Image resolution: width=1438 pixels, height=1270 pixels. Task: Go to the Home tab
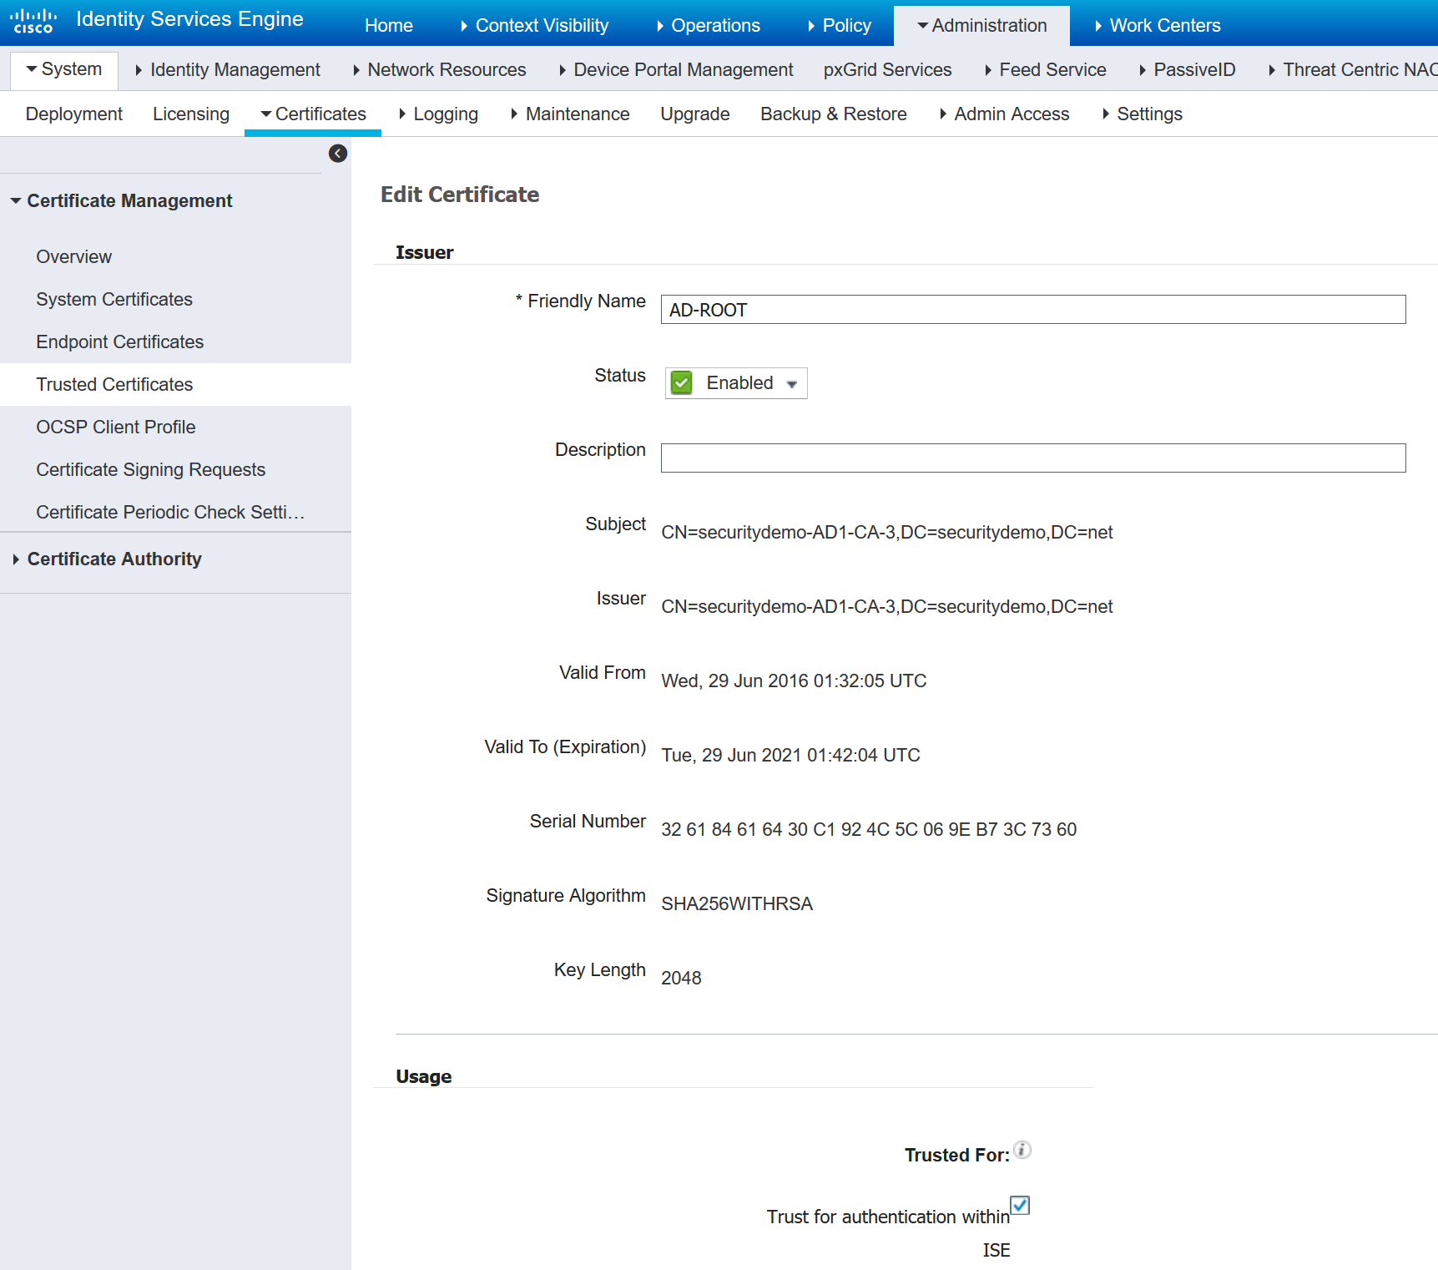[x=389, y=26]
